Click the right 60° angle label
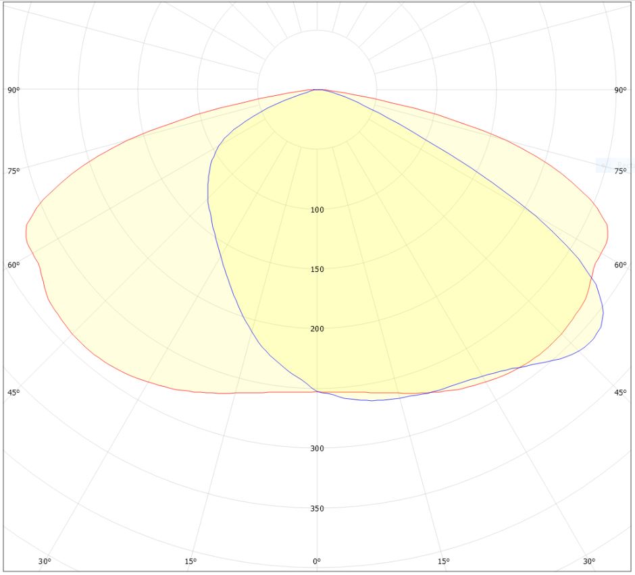The image size is (635, 575). tap(620, 265)
